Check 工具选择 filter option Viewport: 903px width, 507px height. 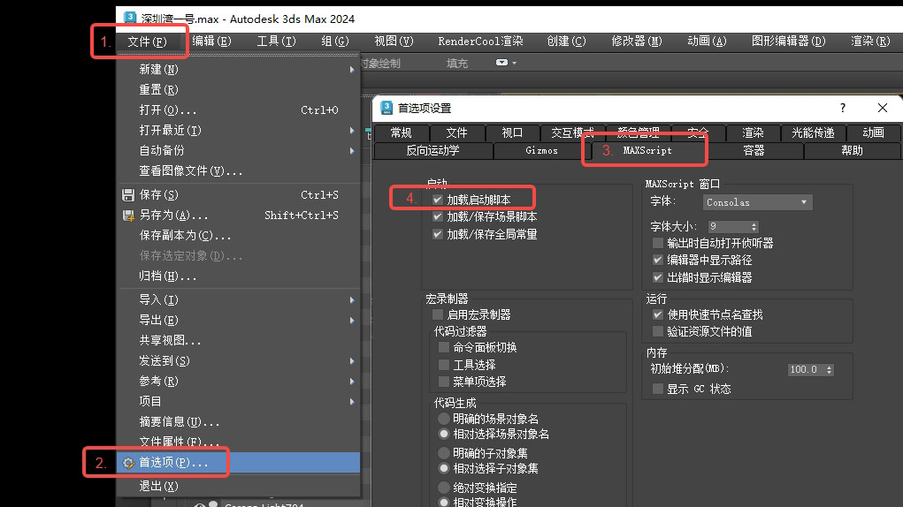(443, 365)
